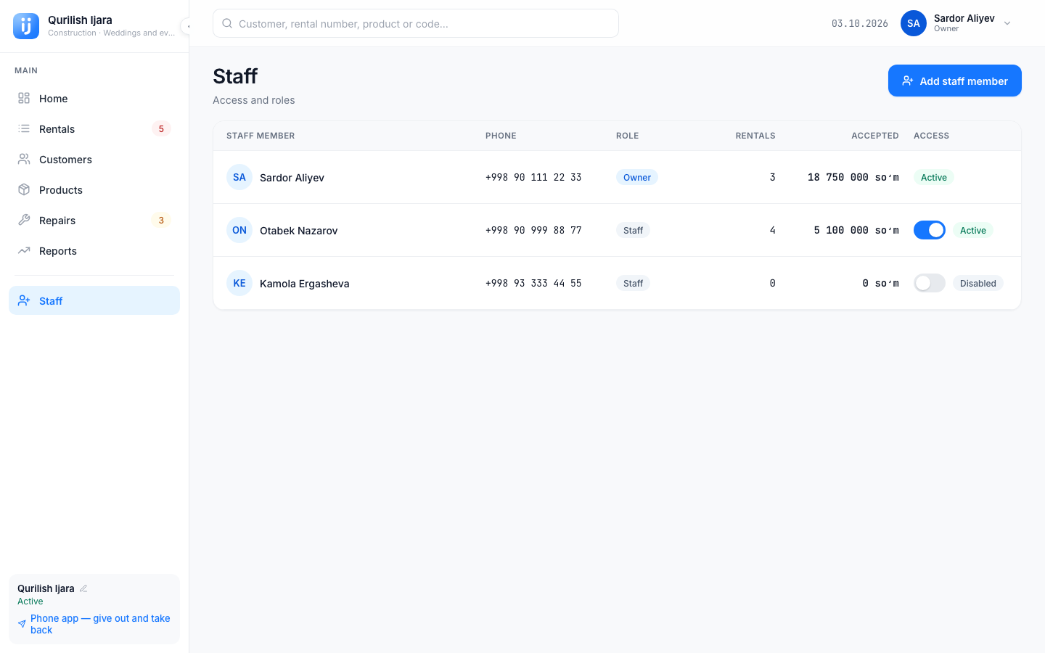Click the paper-plane icon by Phone app link
The image size is (1045, 653).
point(22,624)
